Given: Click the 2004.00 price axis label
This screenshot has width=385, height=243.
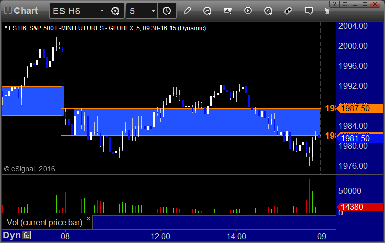Looking at the screenshot, I should (x=353, y=26).
